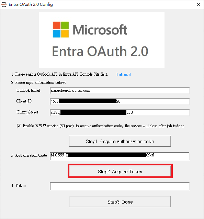Viewport: 204px width, 219px height.
Task: Click the Microsoft wordmark in banner
Action: point(100,30)
